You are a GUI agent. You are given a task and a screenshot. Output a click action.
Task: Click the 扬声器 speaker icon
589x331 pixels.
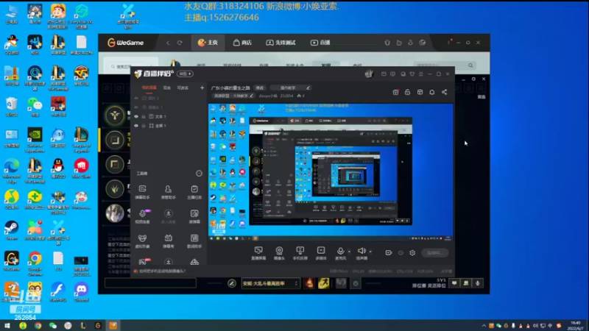coord(361,251)
